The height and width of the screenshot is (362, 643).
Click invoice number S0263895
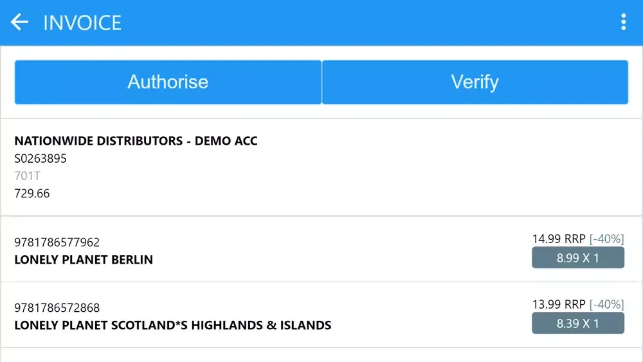tap(41, 159)
